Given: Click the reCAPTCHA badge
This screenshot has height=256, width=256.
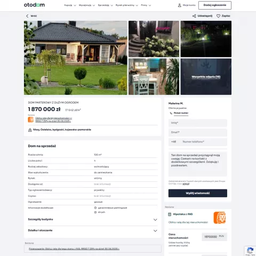Looking at the screenshot, I should click(x=250, y=251).
